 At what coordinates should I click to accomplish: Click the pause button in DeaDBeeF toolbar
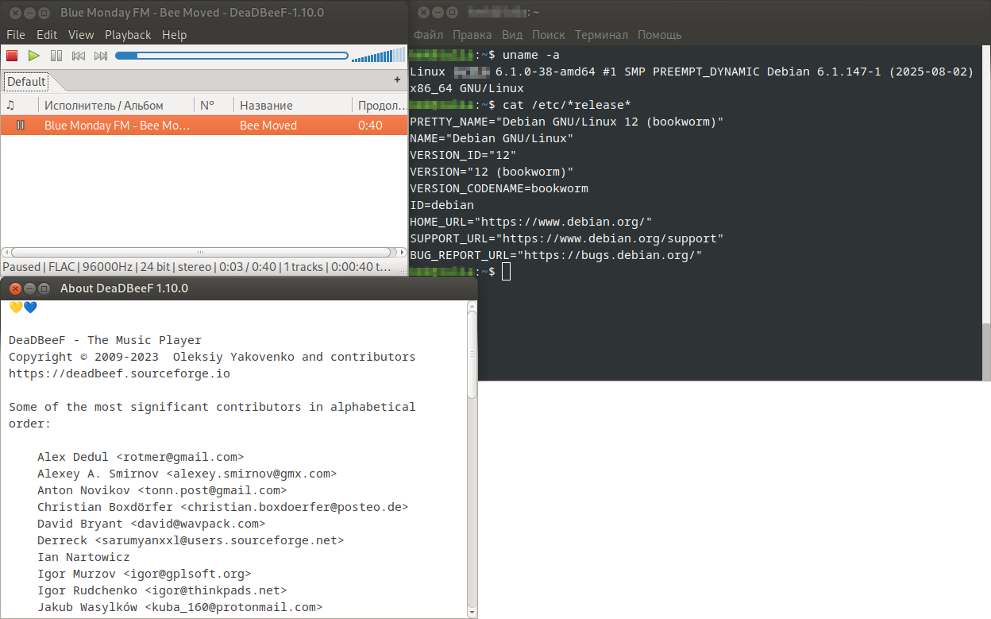(x=56, y=56)
